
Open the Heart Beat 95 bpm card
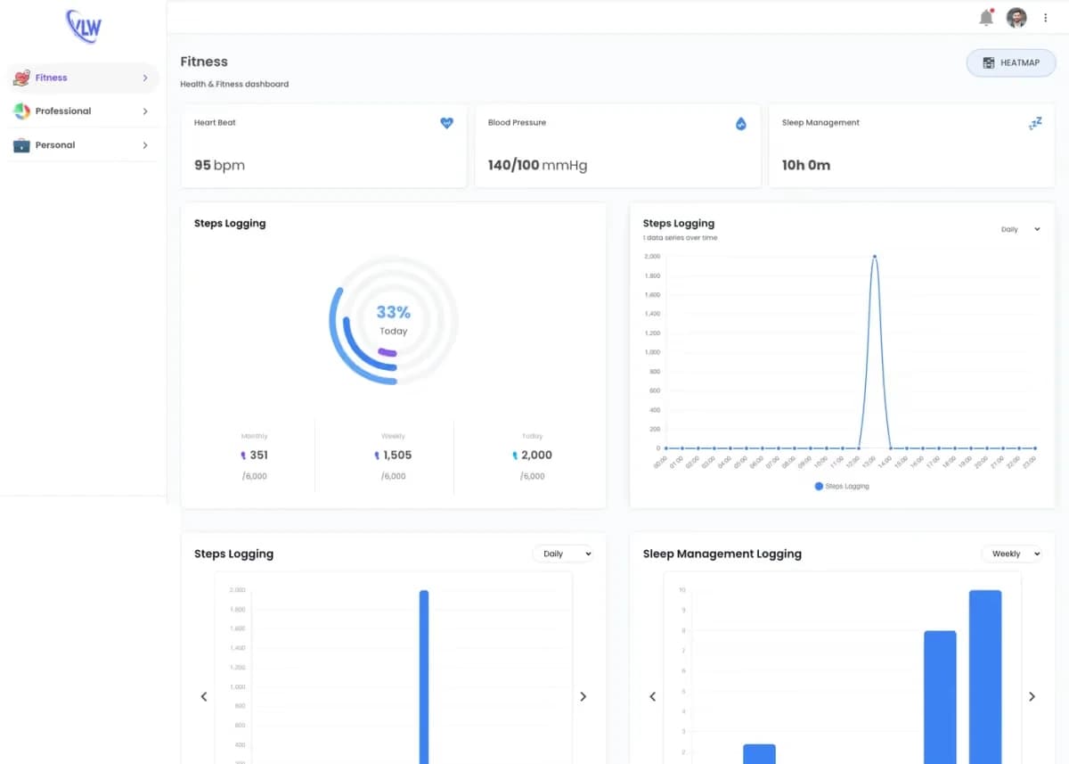point(323,145)
